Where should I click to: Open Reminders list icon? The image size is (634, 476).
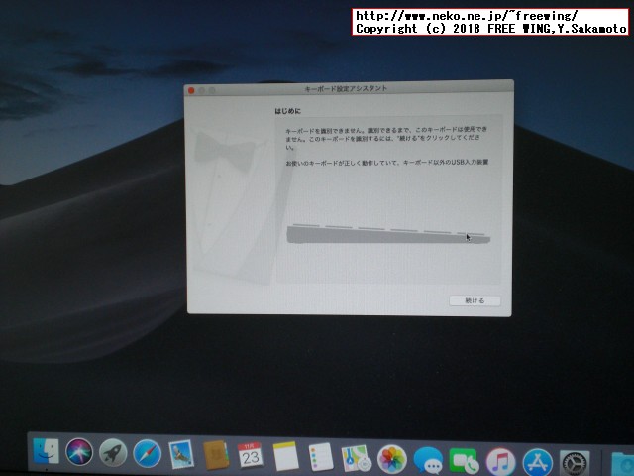pyautogui.click(x=321, y=457)
